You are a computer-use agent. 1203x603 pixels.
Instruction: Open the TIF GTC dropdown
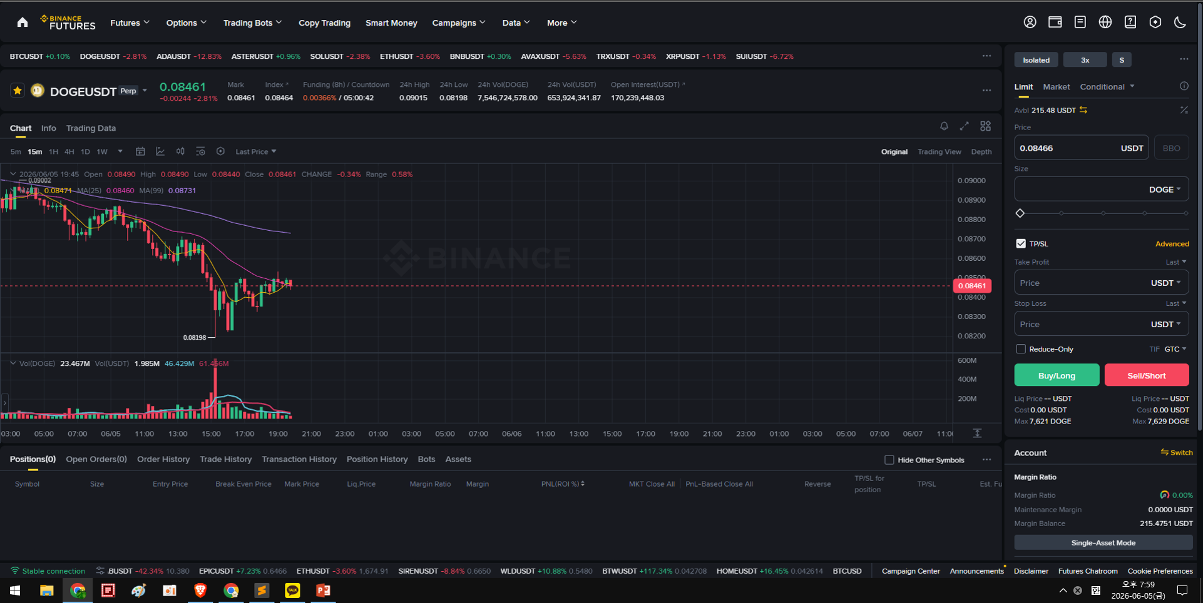[1175, 349]
